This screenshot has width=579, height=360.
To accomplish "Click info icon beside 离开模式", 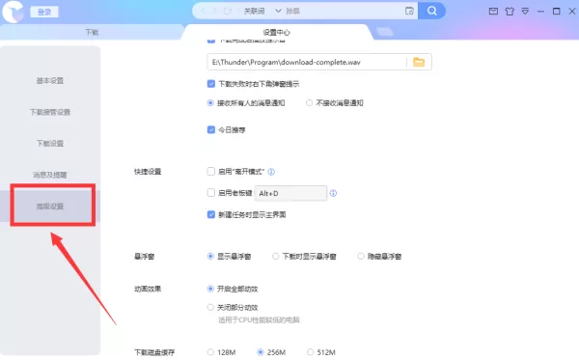I will click(x=271, y=172).
